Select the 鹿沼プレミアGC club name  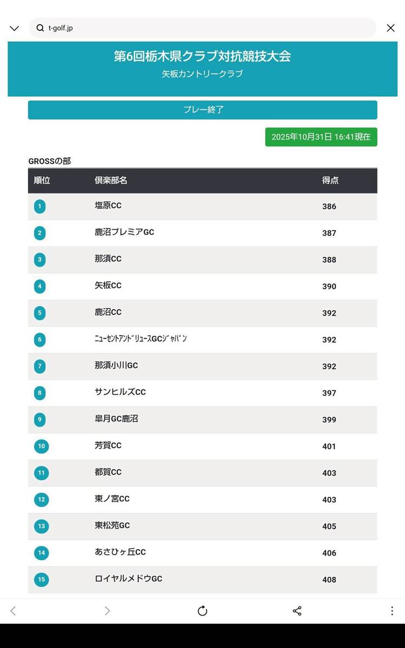(x=124, y=232)
